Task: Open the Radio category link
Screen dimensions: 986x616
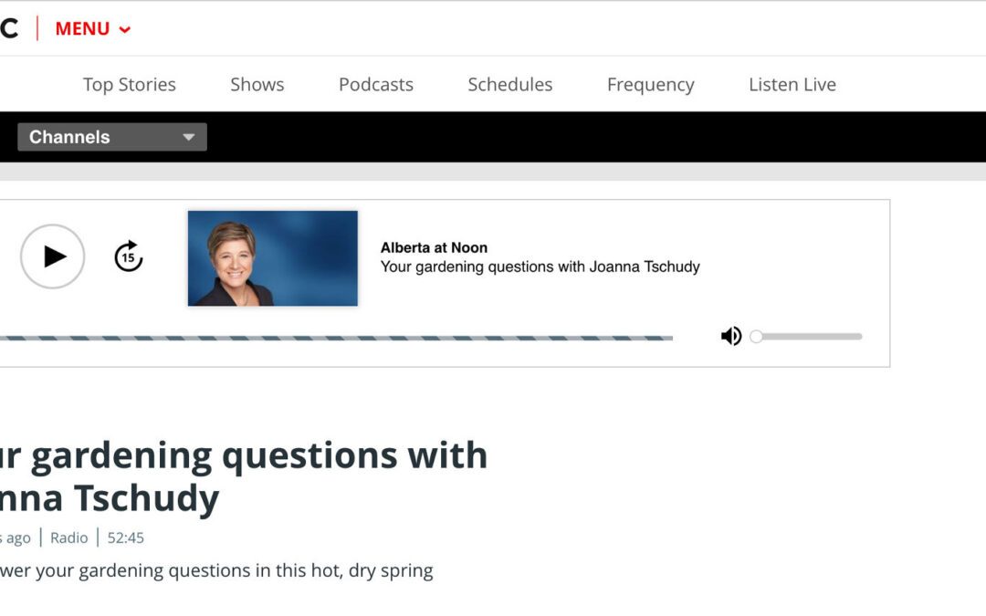Action: point(68,538)
